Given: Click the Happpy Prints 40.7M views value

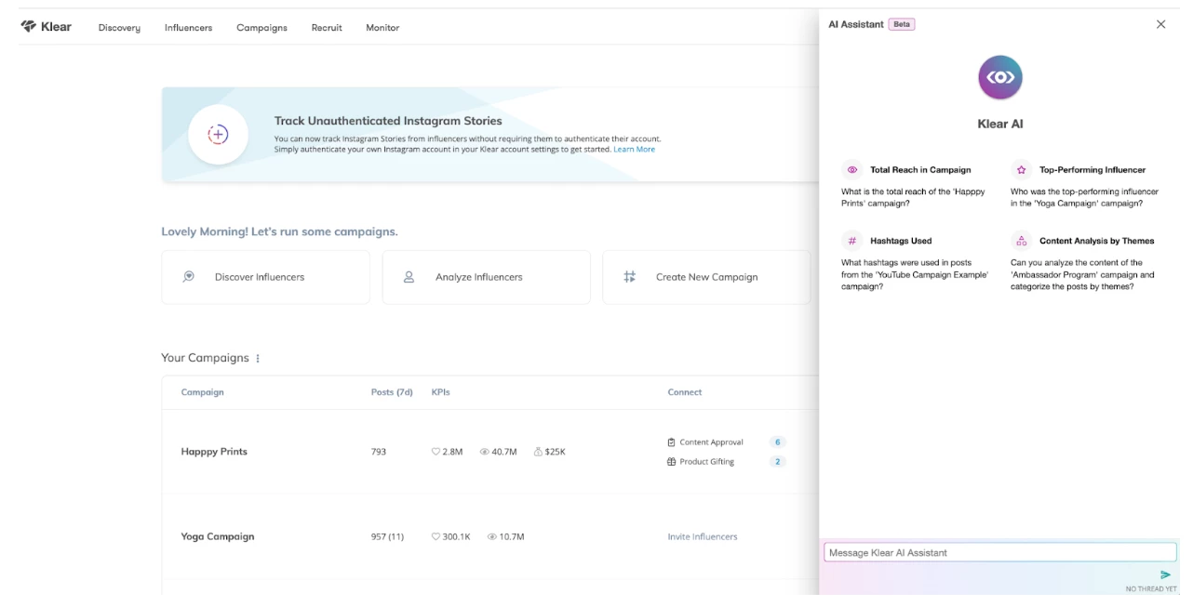Looking at the screenshot, I should click(505, 452).
